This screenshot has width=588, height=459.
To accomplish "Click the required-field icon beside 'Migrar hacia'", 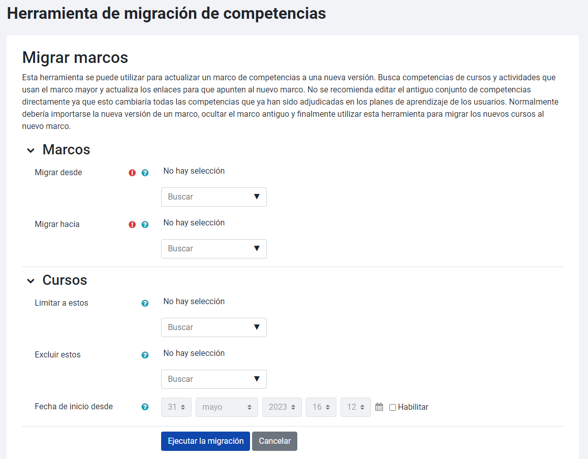I will click(x=132, y=224).
